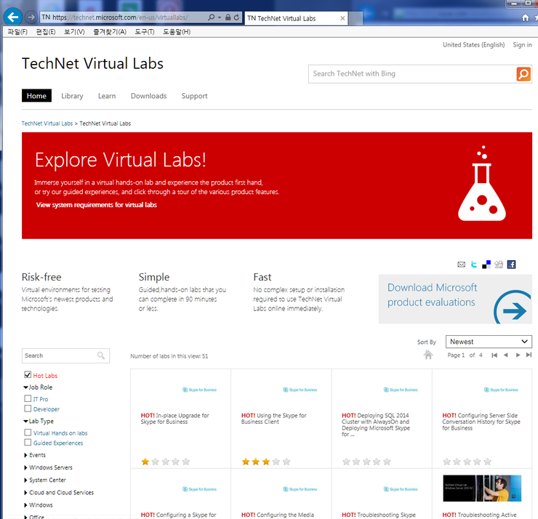Click the padlock security icon in address bar
The image size is (538, 519).
pos(228,17)
